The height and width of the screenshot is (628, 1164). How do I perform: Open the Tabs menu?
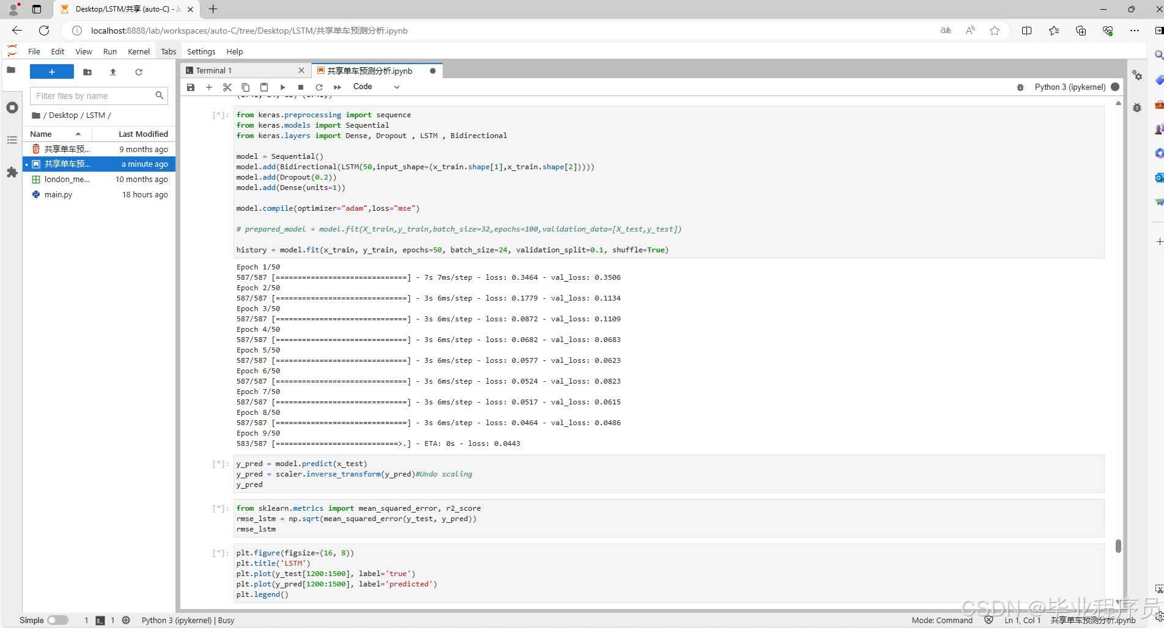[169, 51]
